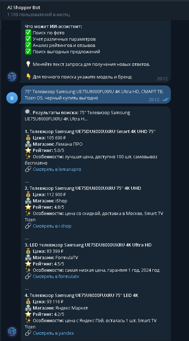This screenshot has width=189, height=341.
Task: Click the chain icon before the yandex link
Action: [x=28, y=333]
